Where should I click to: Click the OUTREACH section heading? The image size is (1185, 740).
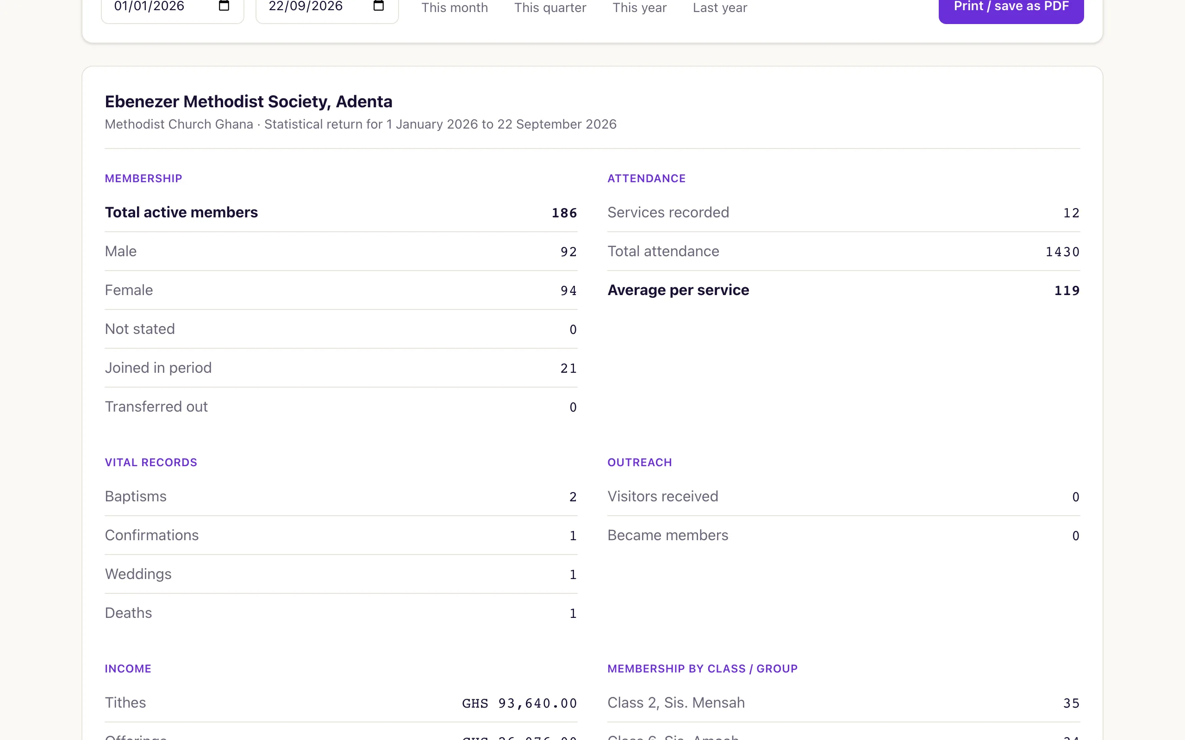640,462
